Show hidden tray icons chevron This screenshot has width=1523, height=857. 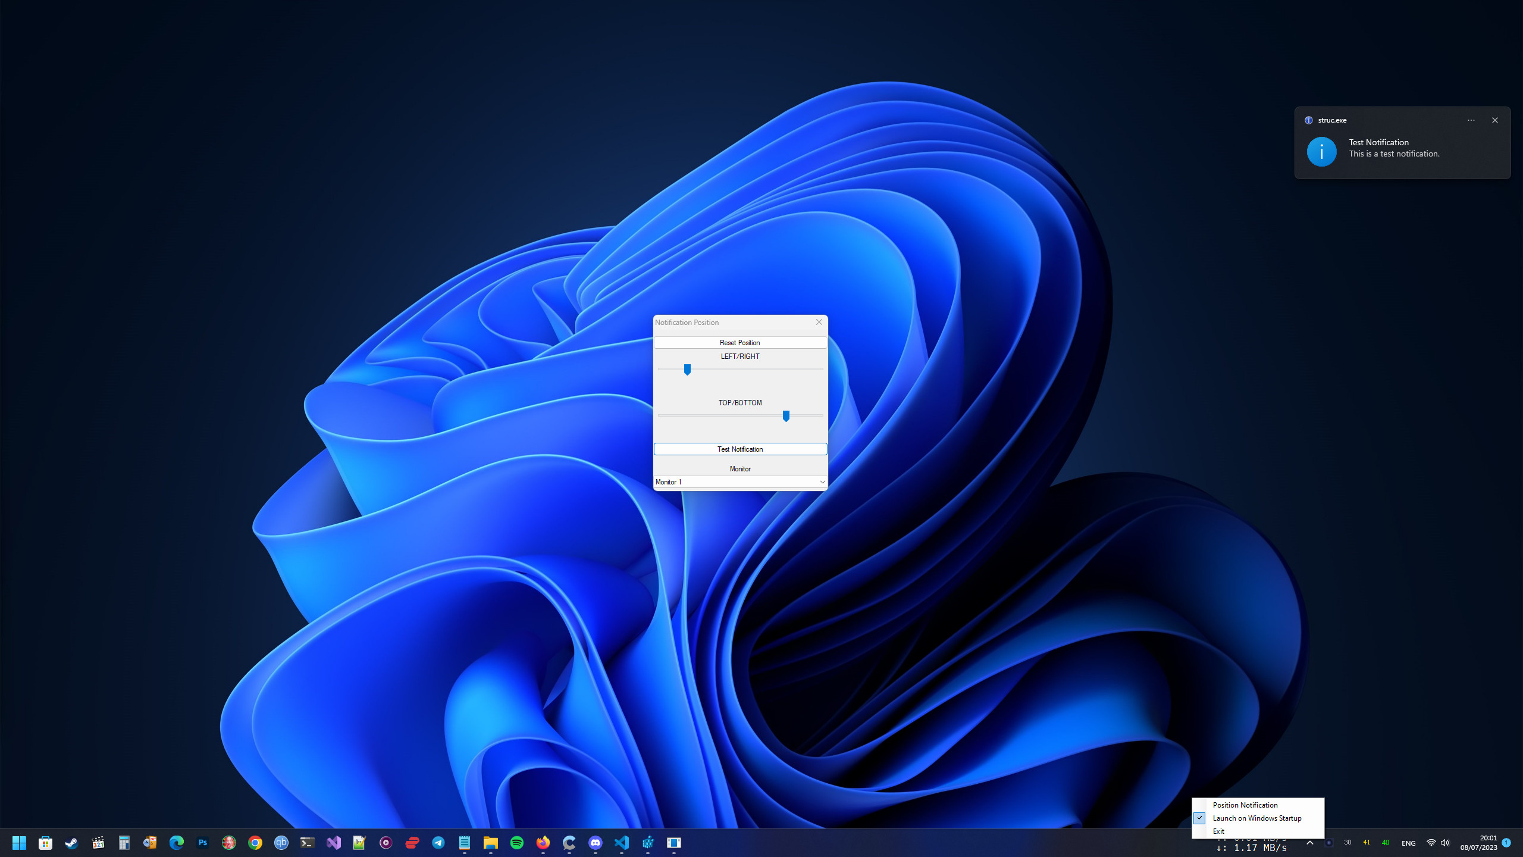pos(1309,843)
